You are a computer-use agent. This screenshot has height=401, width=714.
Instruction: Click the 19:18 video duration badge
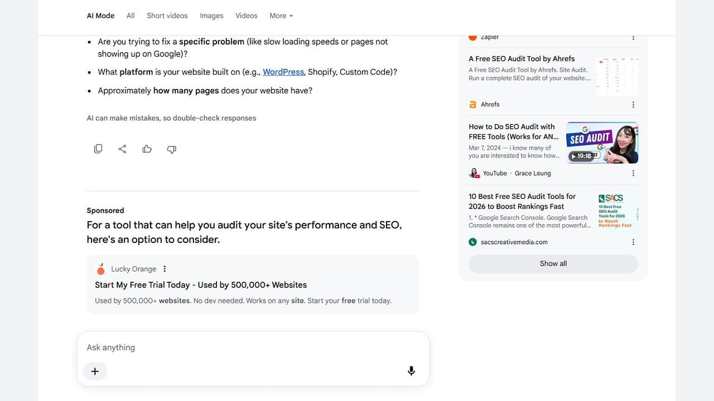(x=581, y=156)
